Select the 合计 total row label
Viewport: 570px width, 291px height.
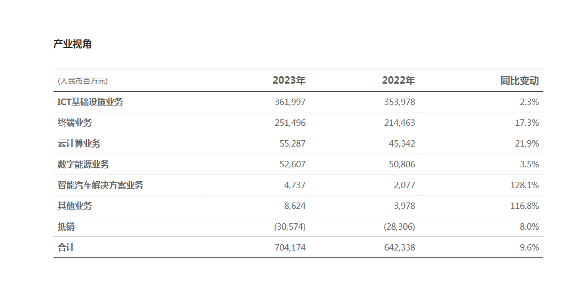click(66, 247)
